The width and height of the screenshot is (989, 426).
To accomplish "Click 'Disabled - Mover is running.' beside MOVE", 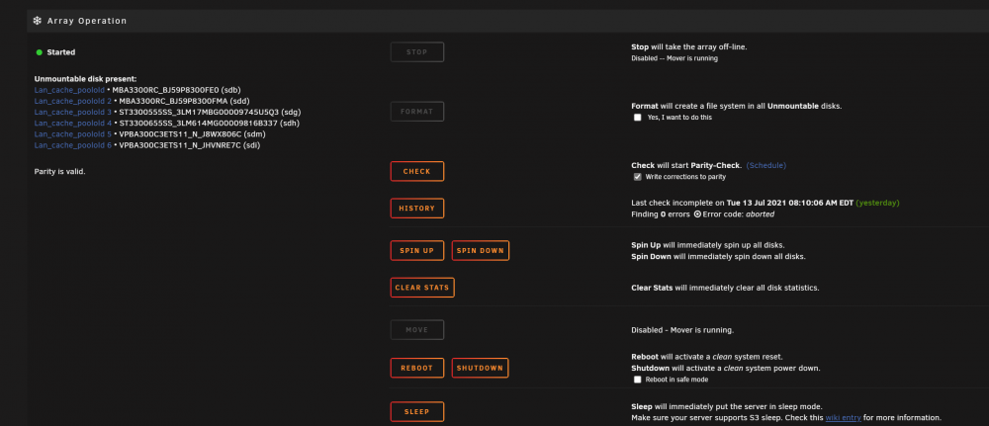I will pyautogui.click(x=682, y=330).
